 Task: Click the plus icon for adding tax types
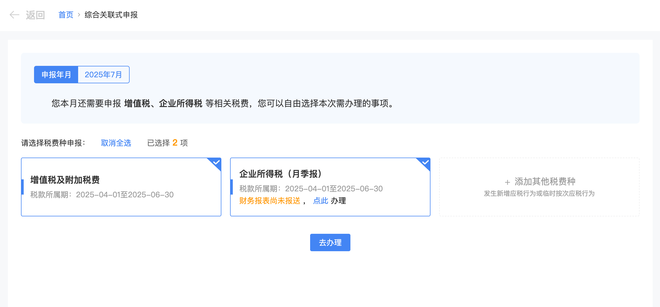pyautogui.click(x=507, y=182)
